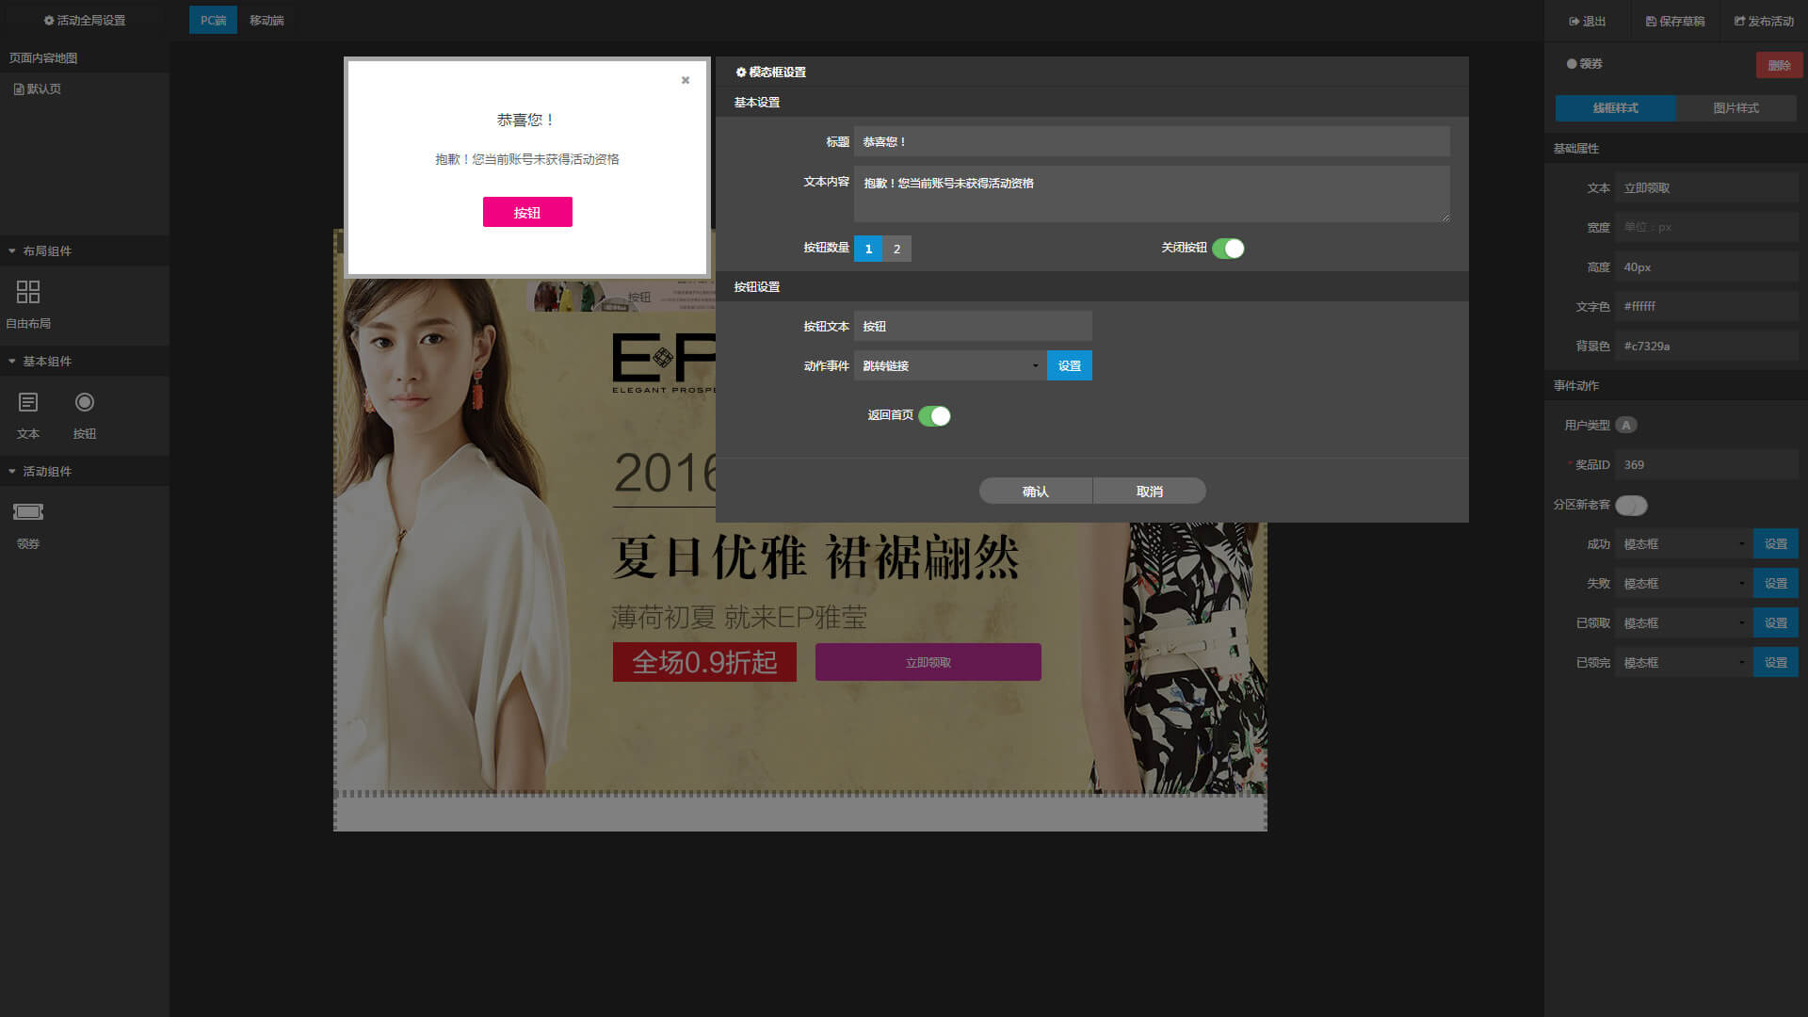This screenshot has width=1808, height=1017.
Task: Click 确认 in modal settings
Action: [1035, 491]
